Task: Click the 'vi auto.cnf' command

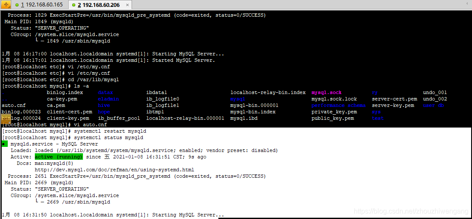Action: coord(91,125)
